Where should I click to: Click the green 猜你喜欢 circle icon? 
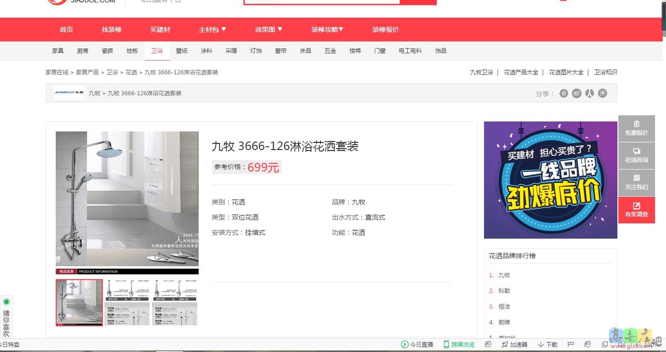pos(6,302)
